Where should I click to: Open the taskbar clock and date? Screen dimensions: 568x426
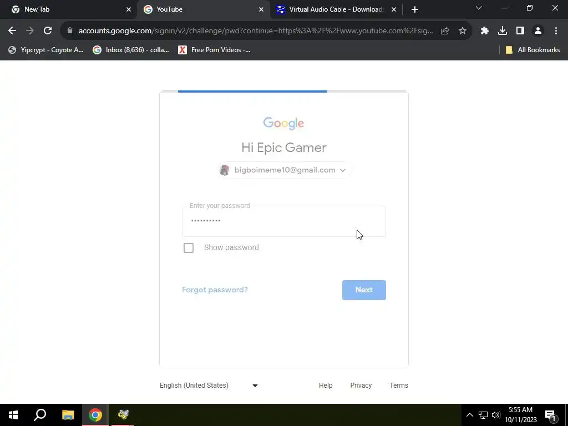(520, 415)
